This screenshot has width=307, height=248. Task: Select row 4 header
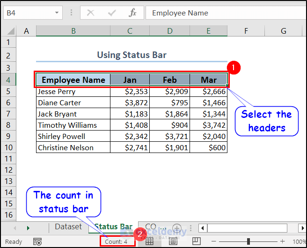(x=8, y=80)
